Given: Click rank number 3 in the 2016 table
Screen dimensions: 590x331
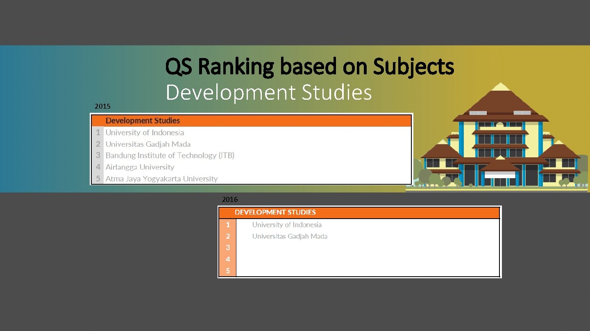Looking at the screenshot, I should click(228, 248).
